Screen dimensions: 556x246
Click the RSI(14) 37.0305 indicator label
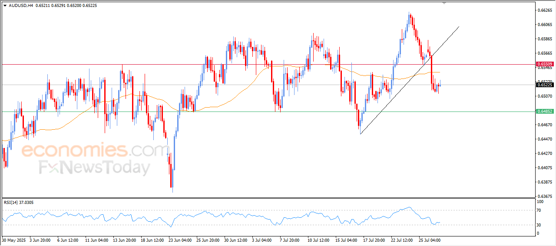[19, 202]
